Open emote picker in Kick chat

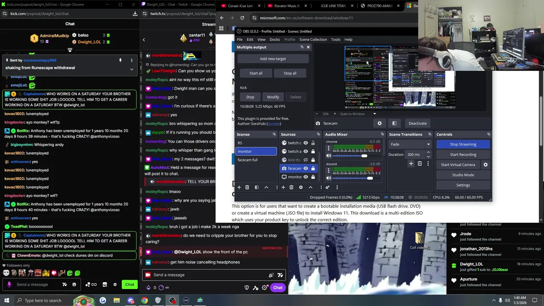tap(74, 285)
